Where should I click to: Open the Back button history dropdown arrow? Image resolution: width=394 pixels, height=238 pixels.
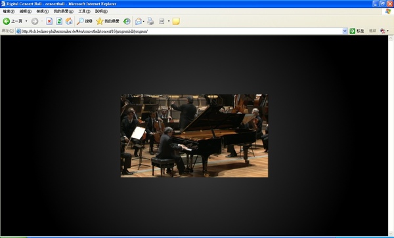[x=26, y=22]
